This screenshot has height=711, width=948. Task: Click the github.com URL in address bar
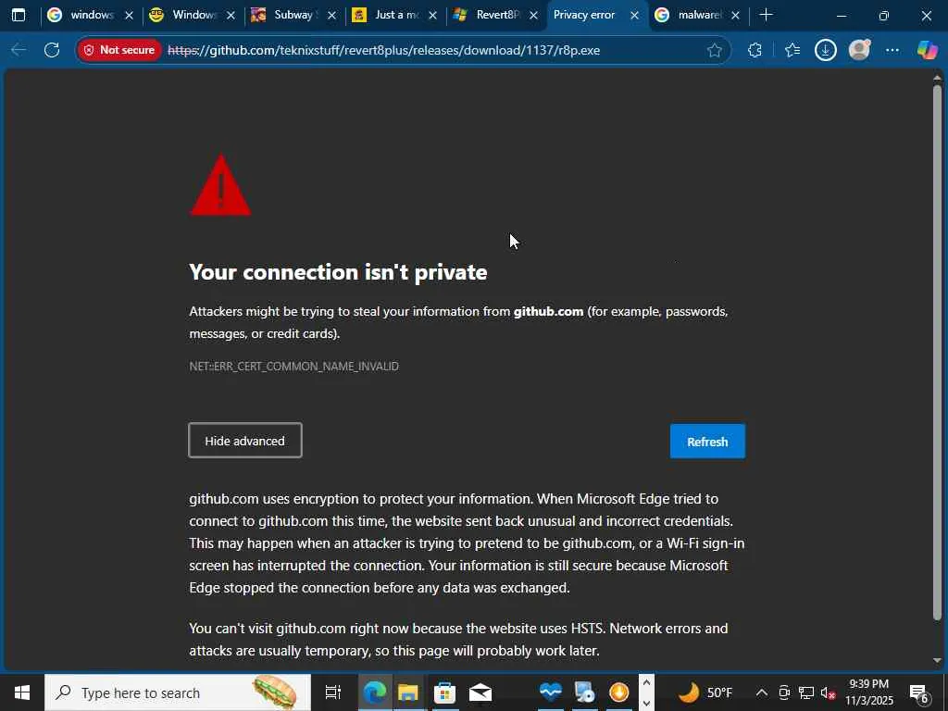pos(384,50)
